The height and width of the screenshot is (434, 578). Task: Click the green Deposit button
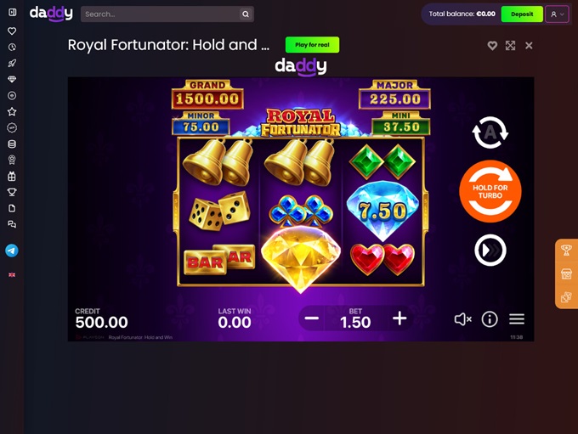pos(522,14)
